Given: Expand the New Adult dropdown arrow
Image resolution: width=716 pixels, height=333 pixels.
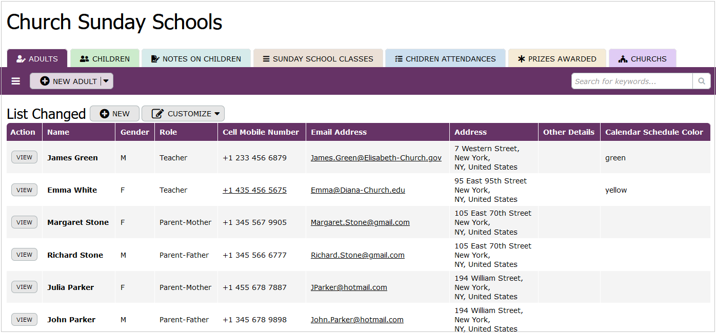Looking at the screenshot, I should coord(106,81).
